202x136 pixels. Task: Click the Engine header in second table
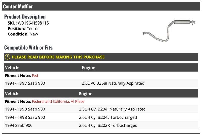click(x=86, y=94)
